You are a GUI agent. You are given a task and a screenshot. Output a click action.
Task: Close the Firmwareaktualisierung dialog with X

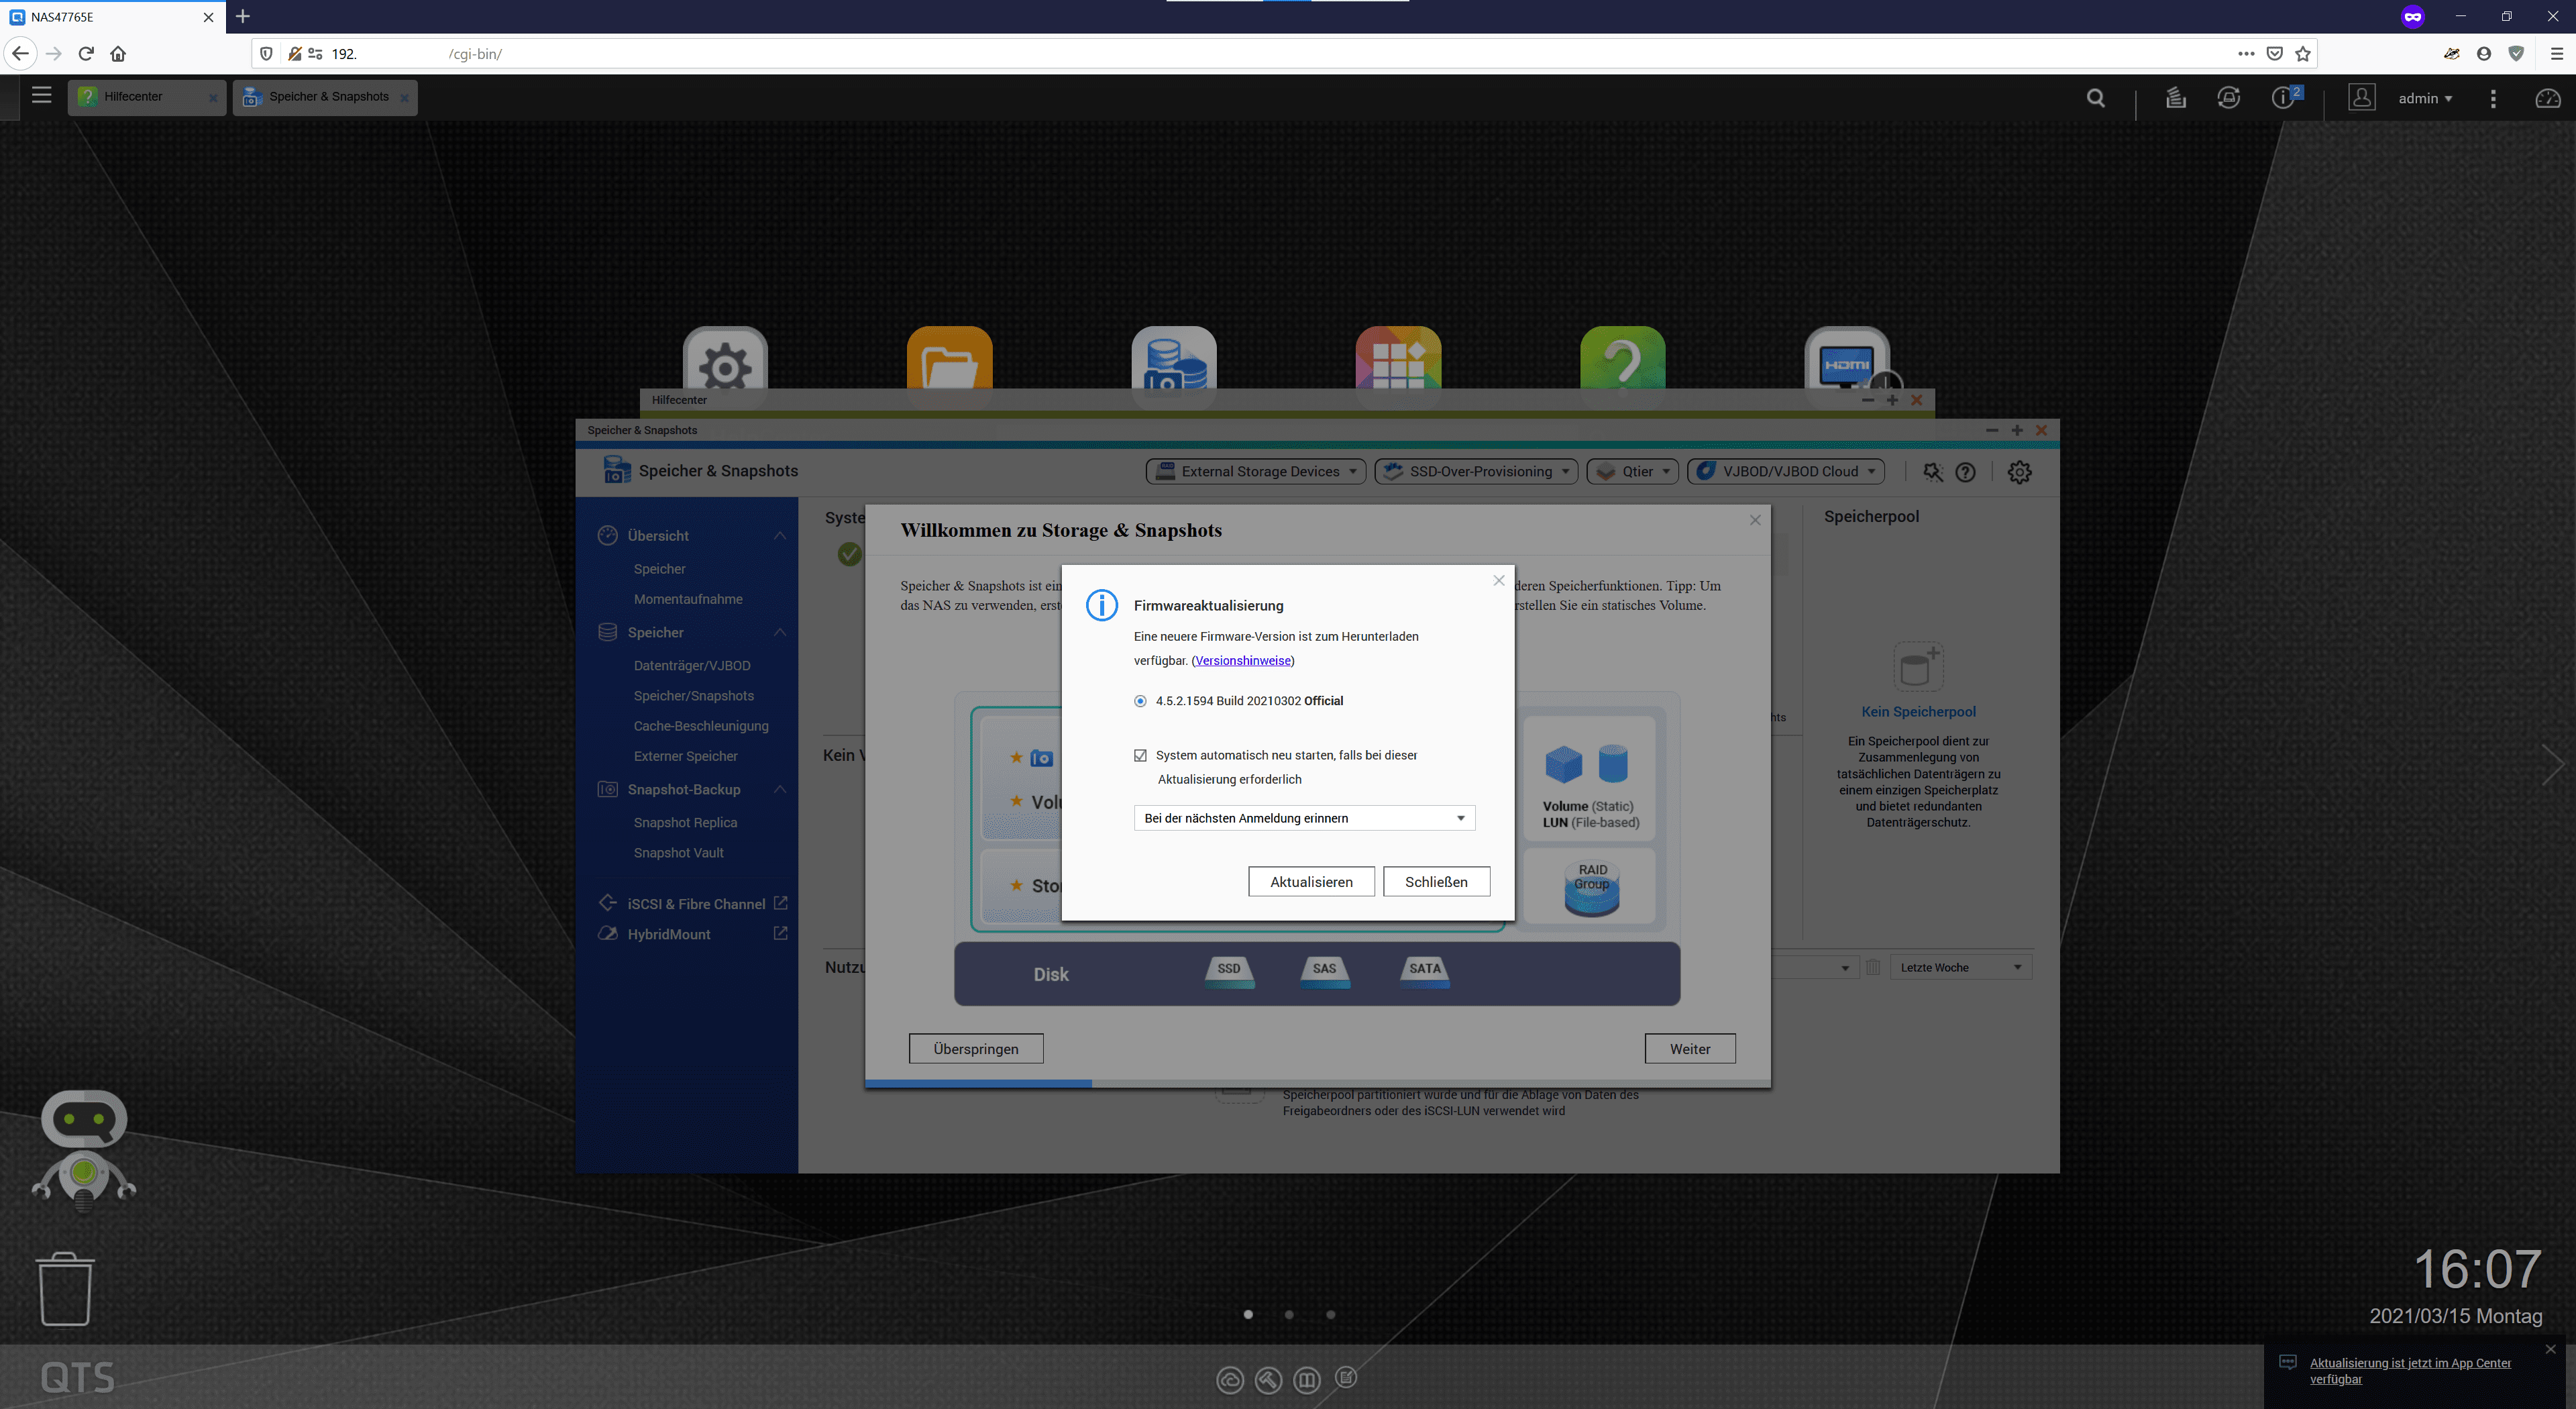pos(1498,580)
